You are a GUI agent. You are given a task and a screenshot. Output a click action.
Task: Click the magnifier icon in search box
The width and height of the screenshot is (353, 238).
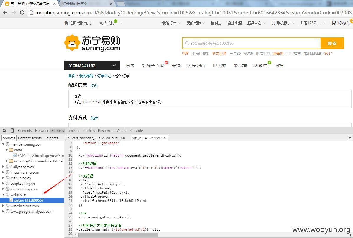click(x=187, y=43)
